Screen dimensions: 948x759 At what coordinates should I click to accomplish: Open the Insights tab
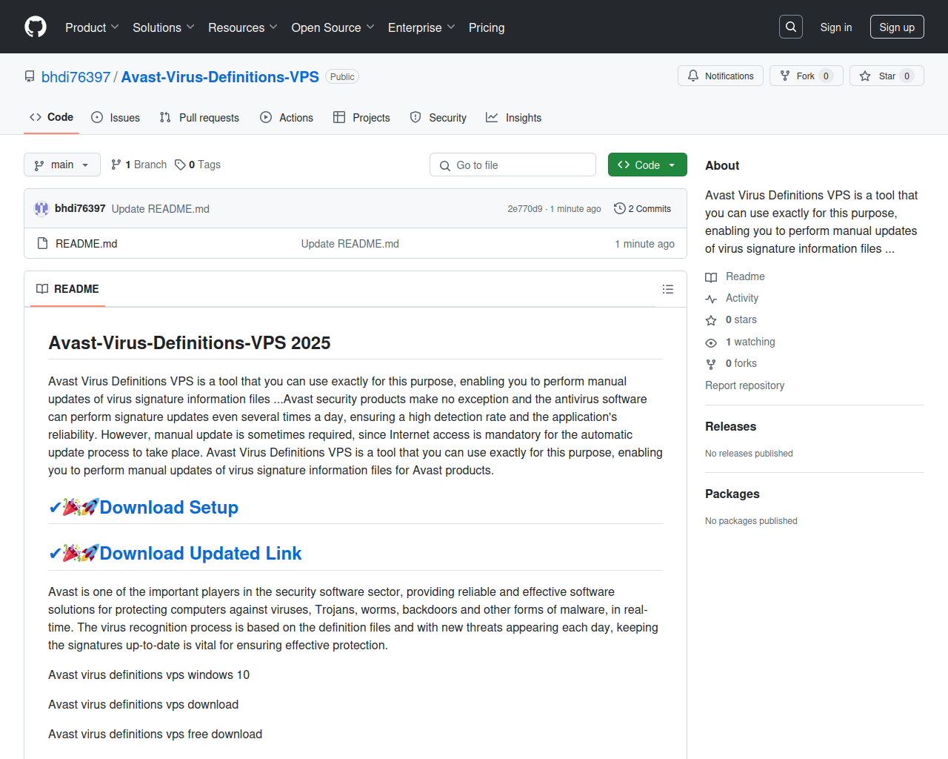tap(514, 118)
